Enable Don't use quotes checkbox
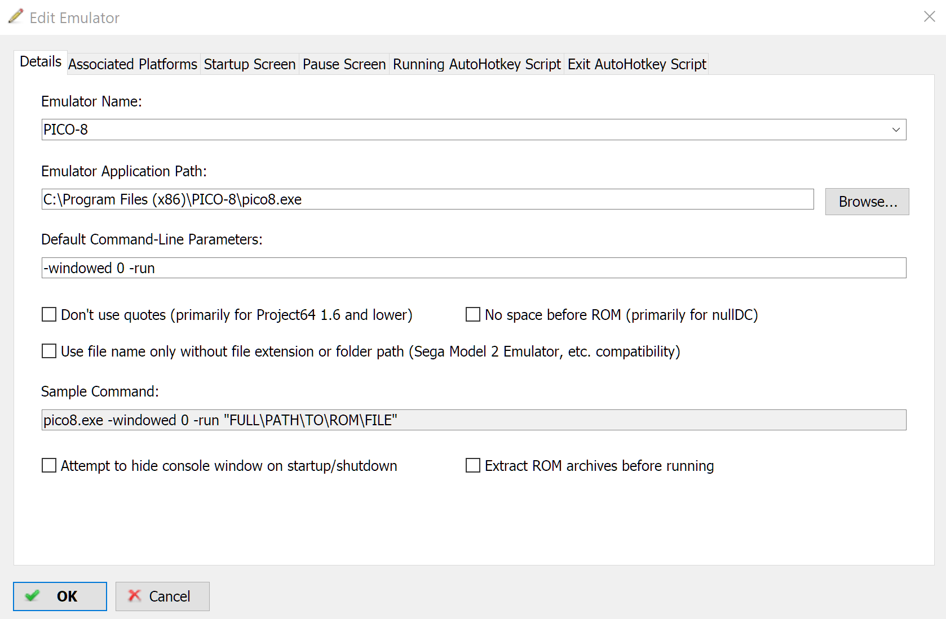946x619 pixels. pyautogui.click(x=49, y=314)
